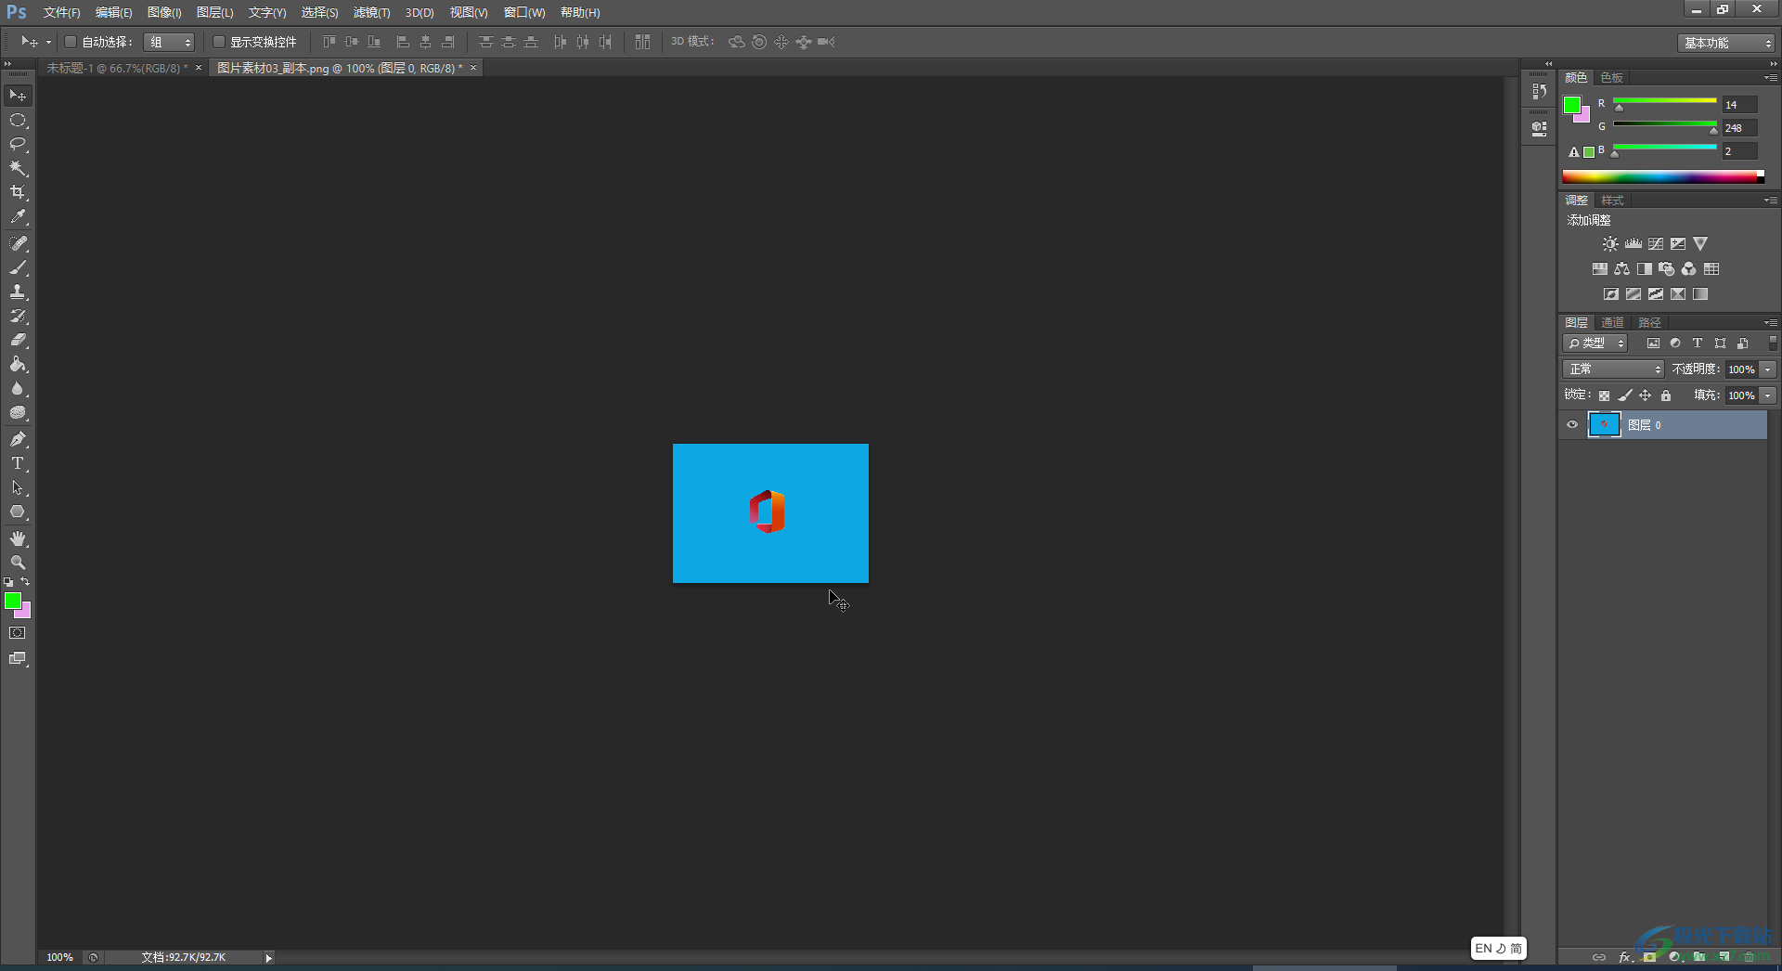
Task: Select the Eyedropper tool
Action: tap(18, 217)
